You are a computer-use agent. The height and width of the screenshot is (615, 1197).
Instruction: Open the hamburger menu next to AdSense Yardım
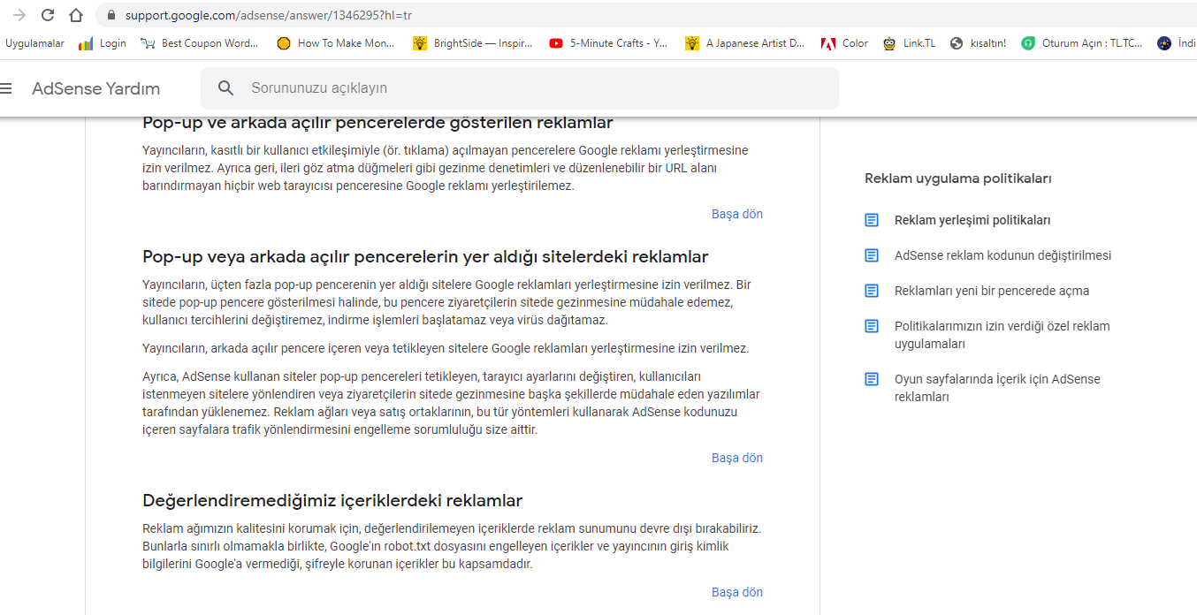pos(7,88)
